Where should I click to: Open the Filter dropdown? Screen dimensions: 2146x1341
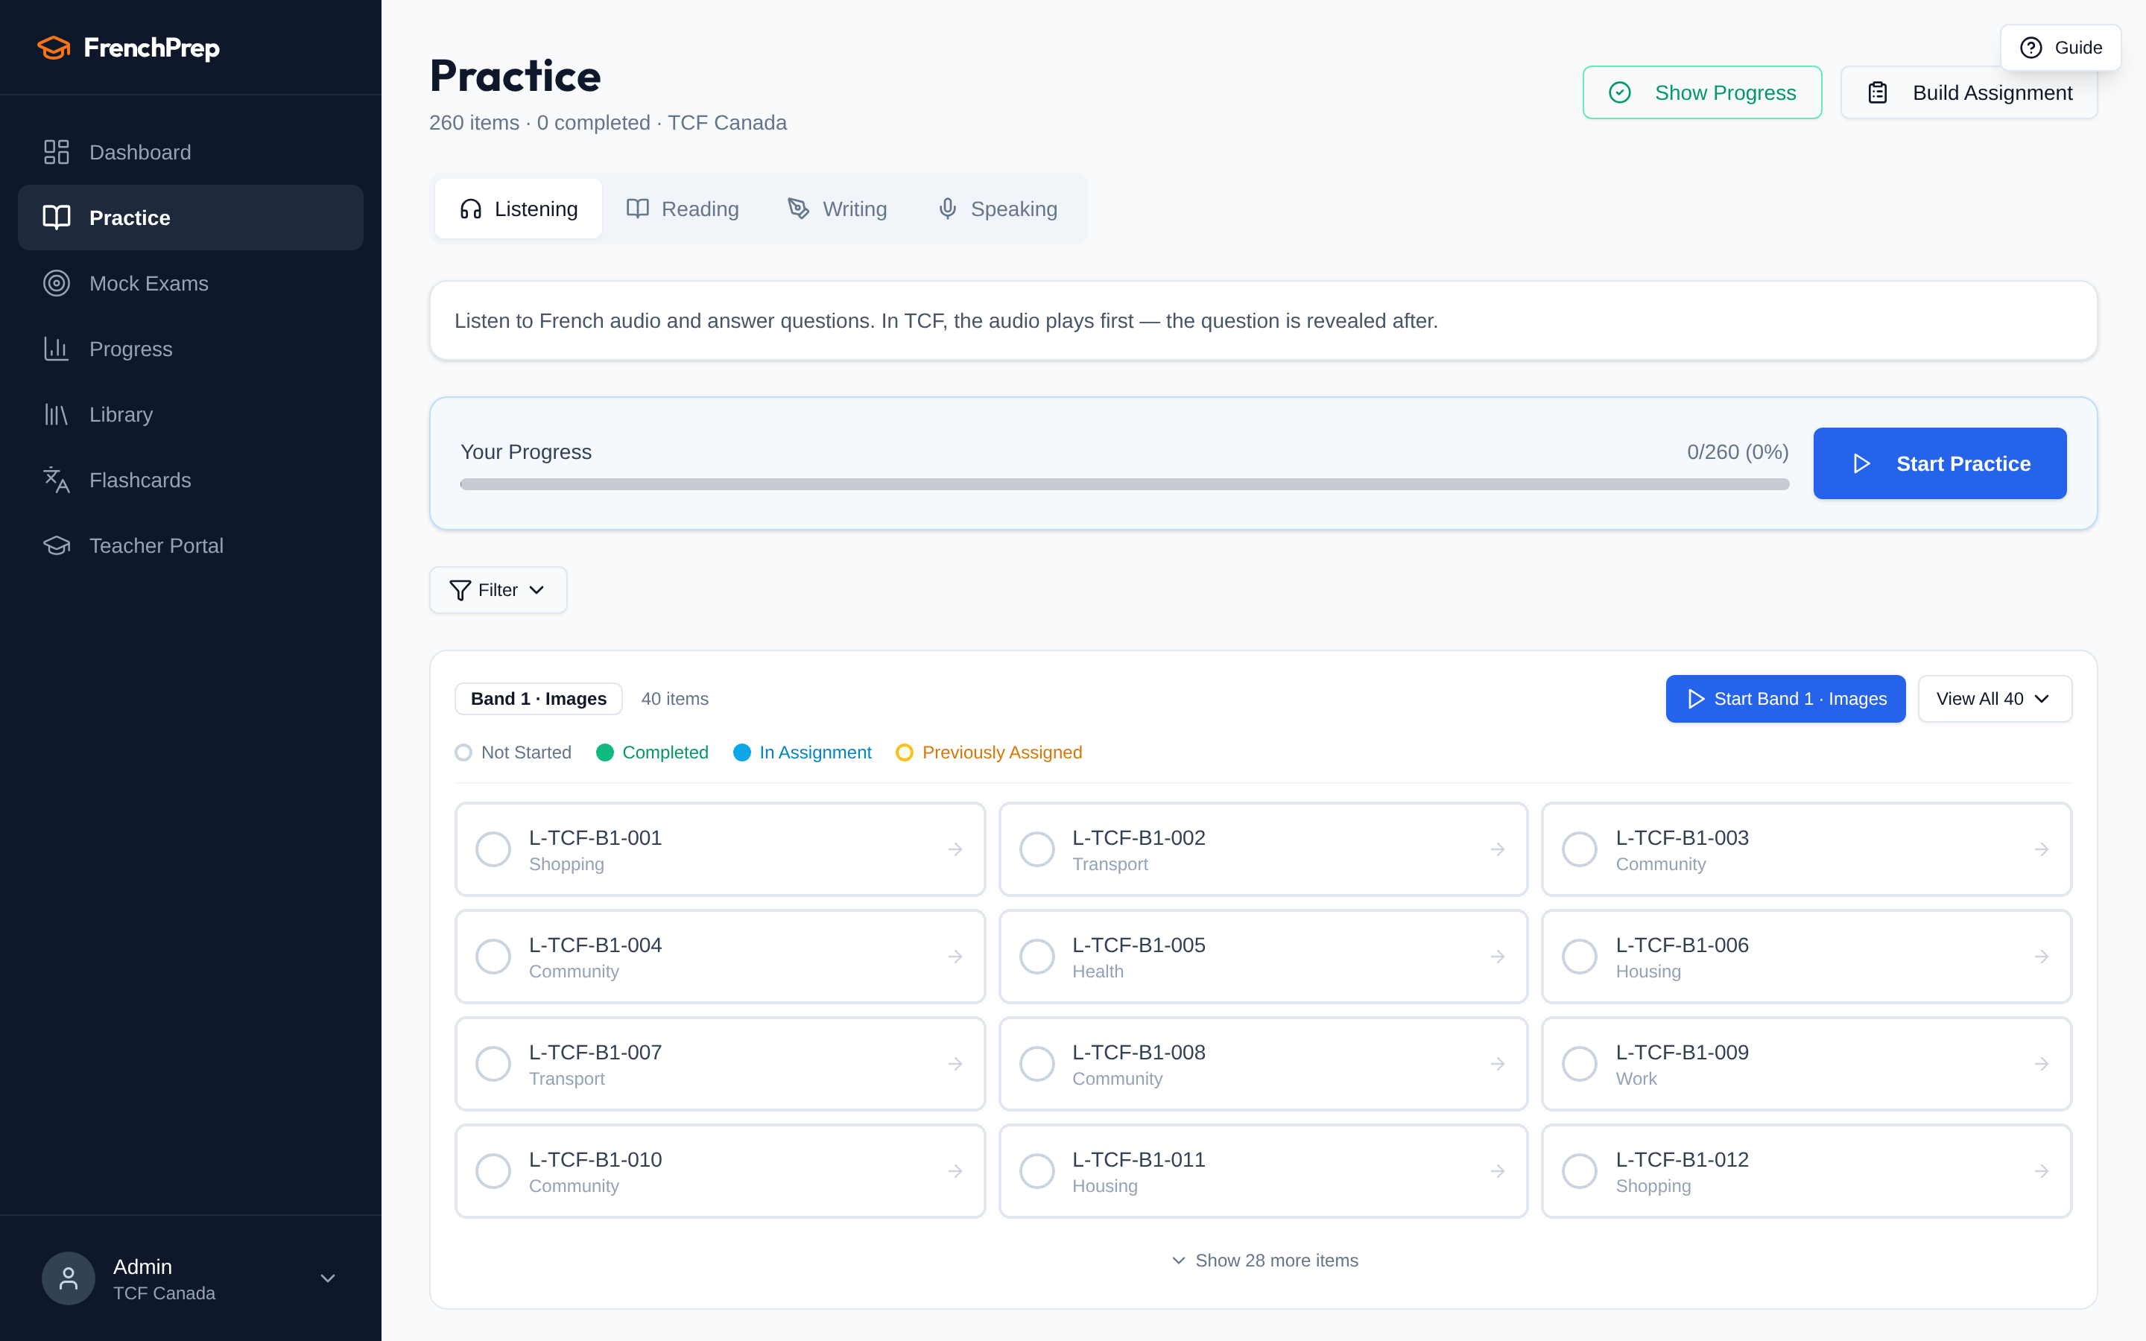pos(498,590)
